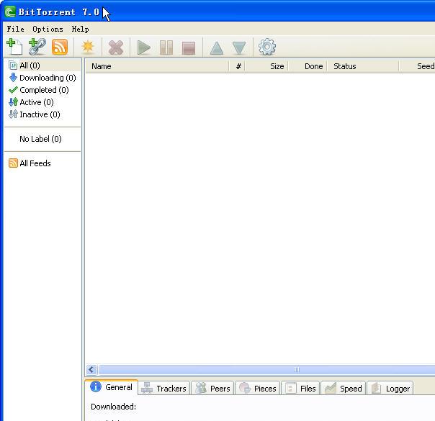Switch to the Logger tab
This screenshot has height=421, width=435.
390,389
